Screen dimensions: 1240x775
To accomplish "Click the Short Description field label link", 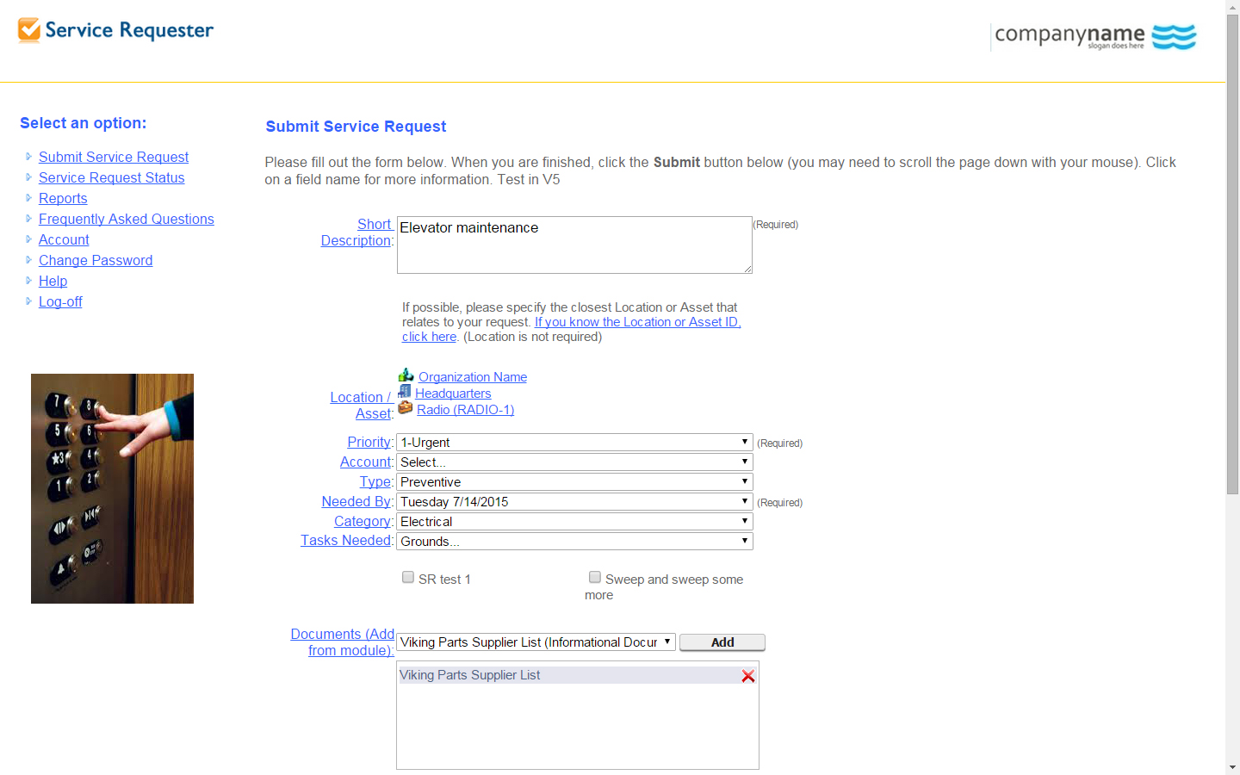I will pyautogui.click(x=357, y=232).
